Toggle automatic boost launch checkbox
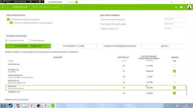The image size is (193, 108). (x=8, y=19)
